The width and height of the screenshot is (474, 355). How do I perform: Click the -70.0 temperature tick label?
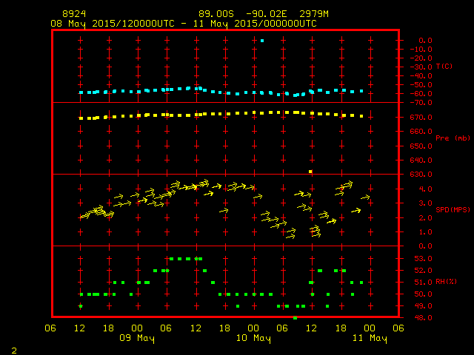tap(418, 102)
